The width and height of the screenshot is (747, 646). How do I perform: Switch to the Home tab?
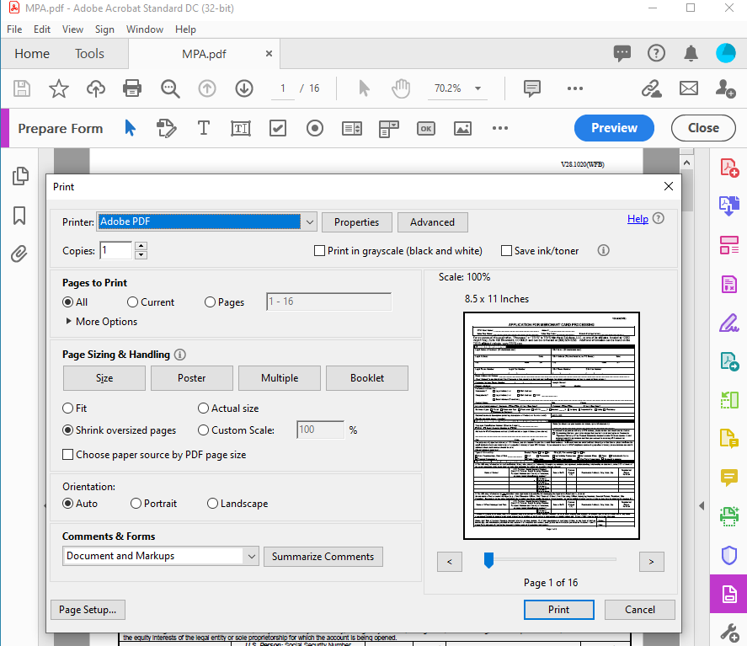click(x=32, y=54)
